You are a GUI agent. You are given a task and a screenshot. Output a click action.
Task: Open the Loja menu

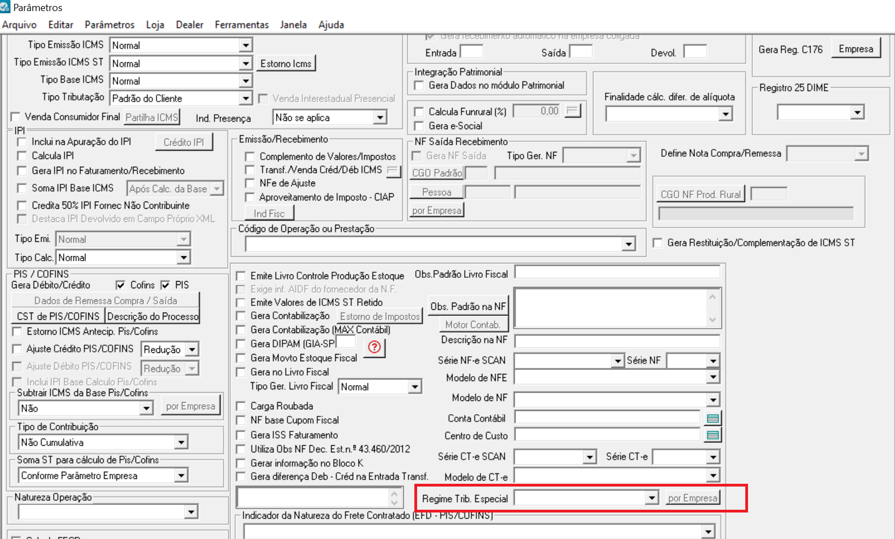click(155, 25)
